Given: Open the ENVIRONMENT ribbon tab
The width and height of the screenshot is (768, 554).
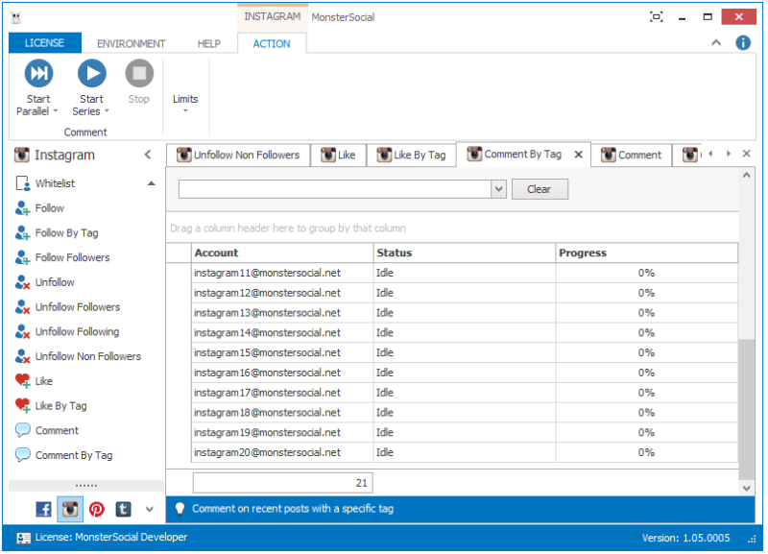Looking at the screenshot, I should click(x=131, y=43).
